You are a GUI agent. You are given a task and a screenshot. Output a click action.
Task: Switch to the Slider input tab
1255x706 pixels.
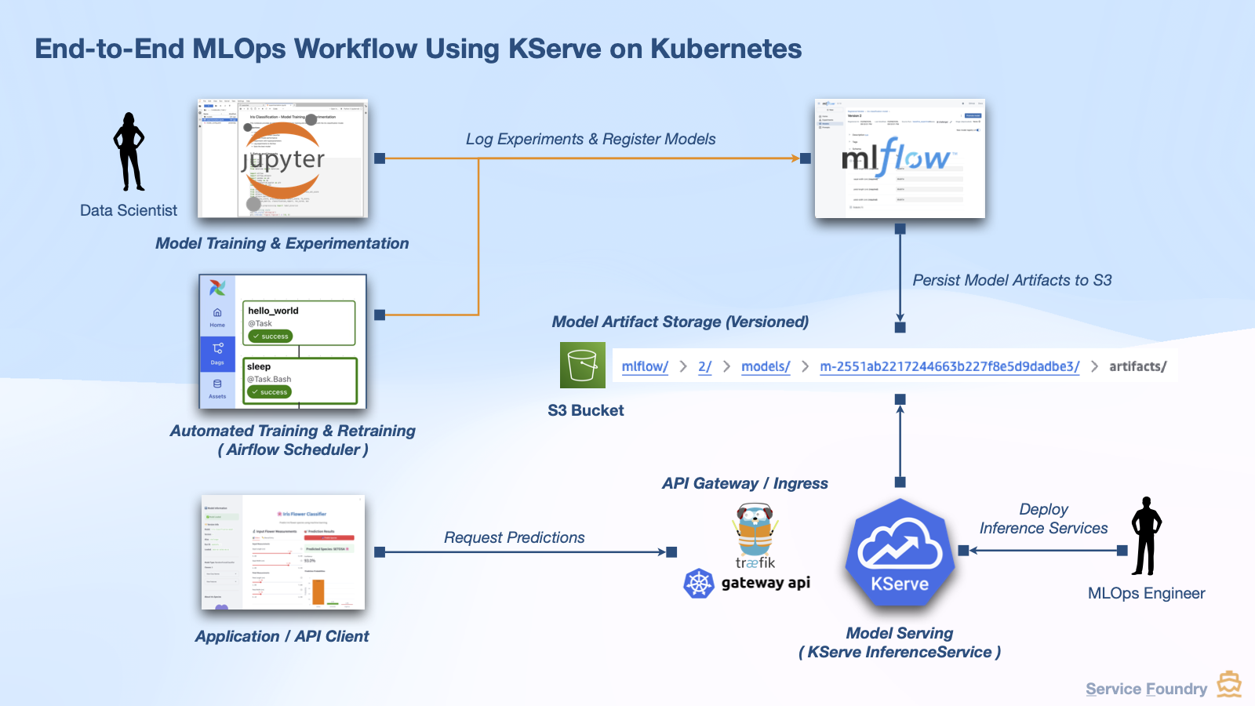pyautogui.click(x=256, y=537)
